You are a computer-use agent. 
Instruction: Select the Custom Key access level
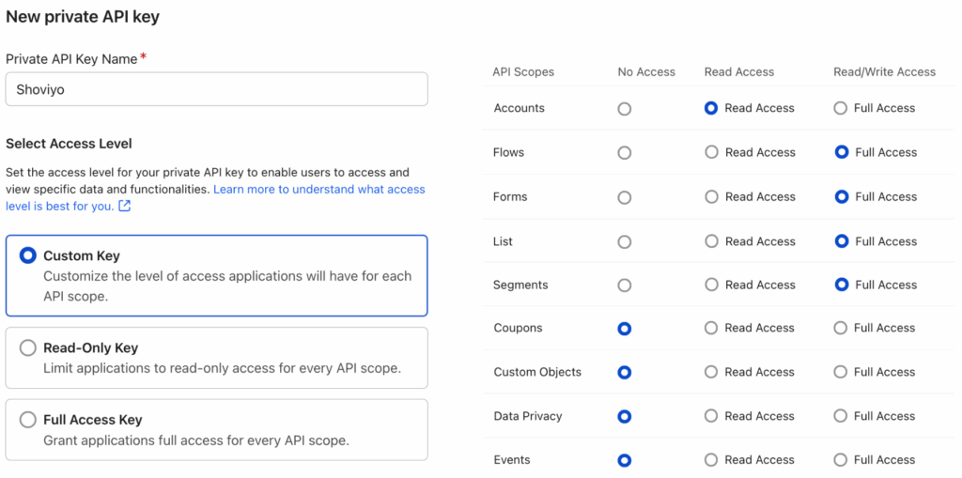[28, 255]
